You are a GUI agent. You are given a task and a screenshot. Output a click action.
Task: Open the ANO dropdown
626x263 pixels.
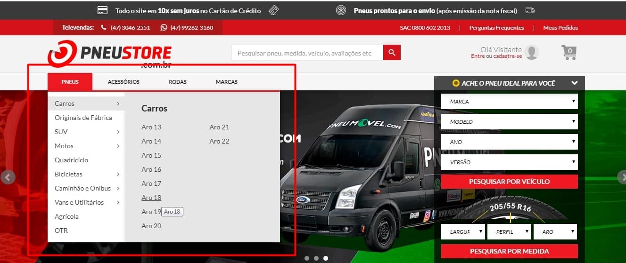[x=510, y=142]
